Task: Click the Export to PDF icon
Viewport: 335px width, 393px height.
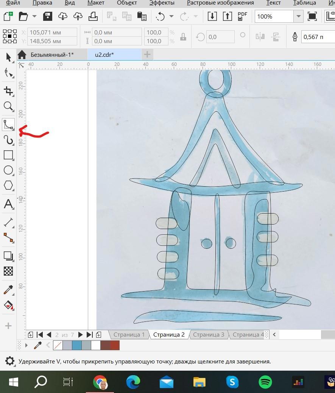Action: [242, 16]
